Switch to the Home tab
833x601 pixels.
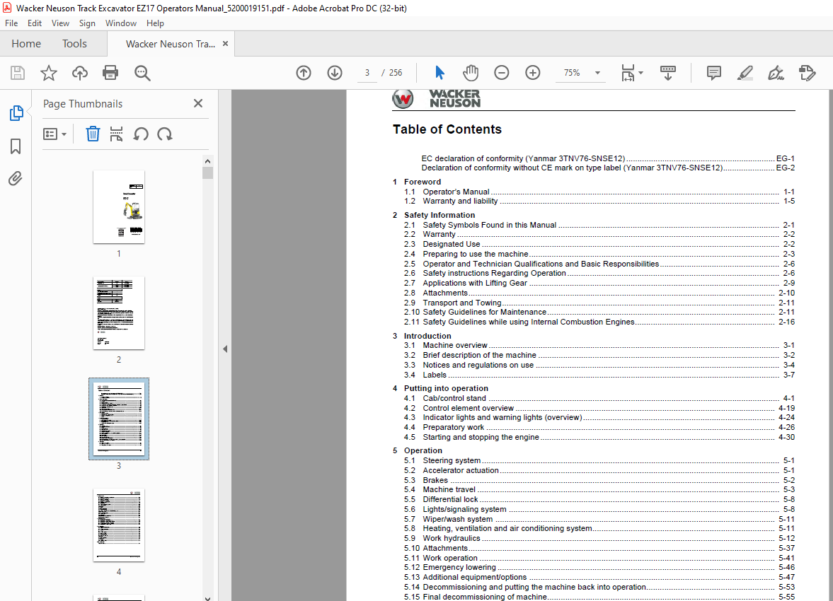(26, 44)
